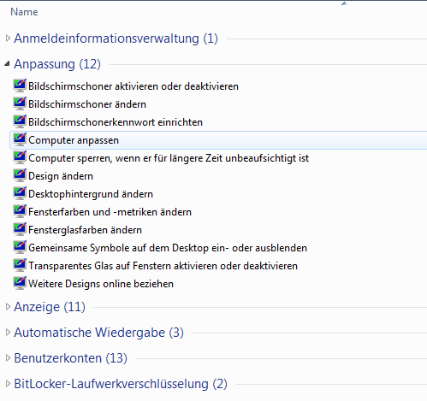Select Gemeinsame Symbole auf dem Desktop entry
Image resolution: width=427 pixels, height=401 pixels.
click(x=168, y=248)
